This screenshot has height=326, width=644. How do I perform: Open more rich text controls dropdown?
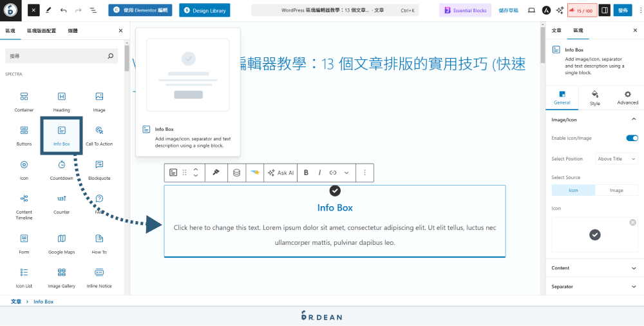pyautogui.click(x=346, y=173)
